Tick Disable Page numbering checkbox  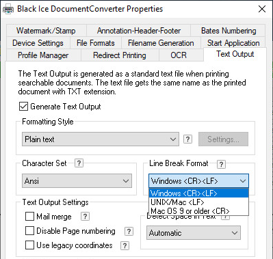pyautogui.click(x=29, y=231)
